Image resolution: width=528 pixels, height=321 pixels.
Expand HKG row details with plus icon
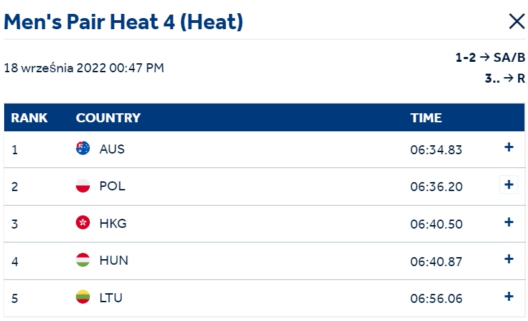point(508,222)
